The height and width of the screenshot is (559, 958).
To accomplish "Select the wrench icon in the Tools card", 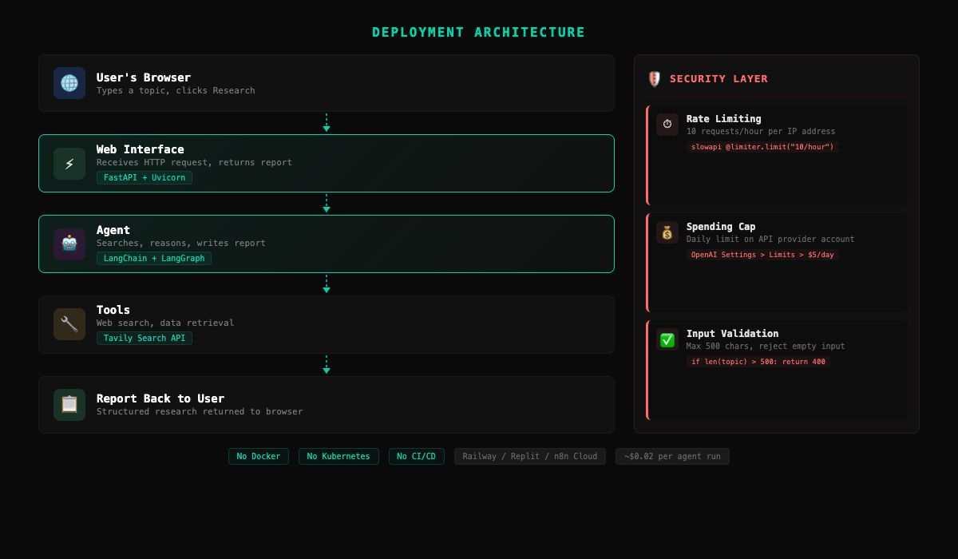I will click(x=69, y=324).
